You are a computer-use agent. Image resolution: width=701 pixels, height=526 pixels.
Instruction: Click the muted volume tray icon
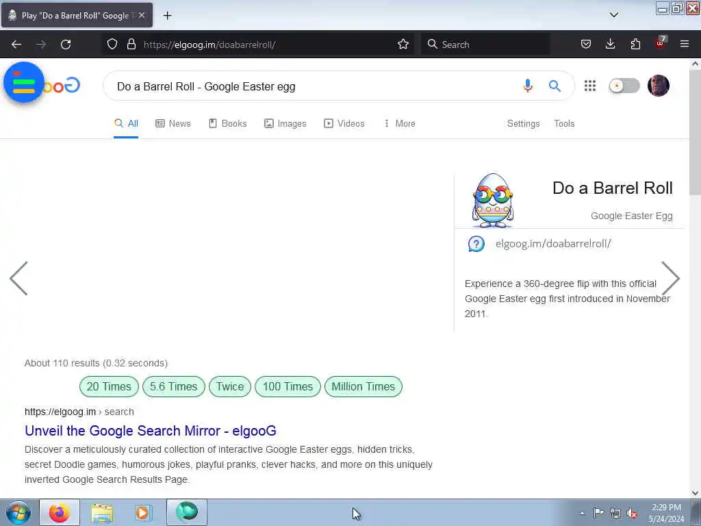tap(632, 513)
